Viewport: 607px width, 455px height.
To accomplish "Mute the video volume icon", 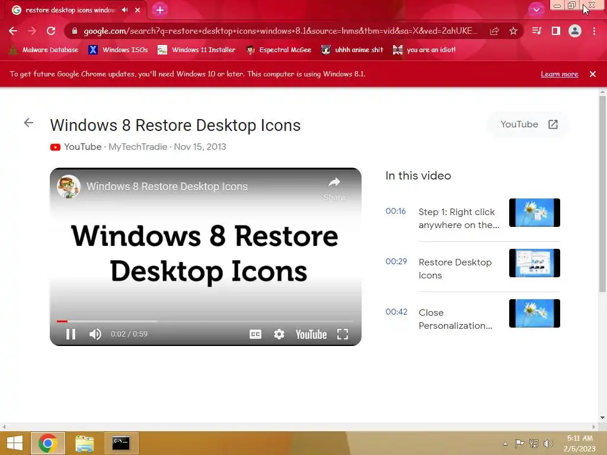I will click(x=95, y=334).
